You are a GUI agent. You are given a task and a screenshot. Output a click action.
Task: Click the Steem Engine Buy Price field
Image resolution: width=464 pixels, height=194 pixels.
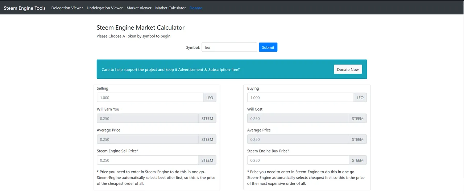(298, 160)
